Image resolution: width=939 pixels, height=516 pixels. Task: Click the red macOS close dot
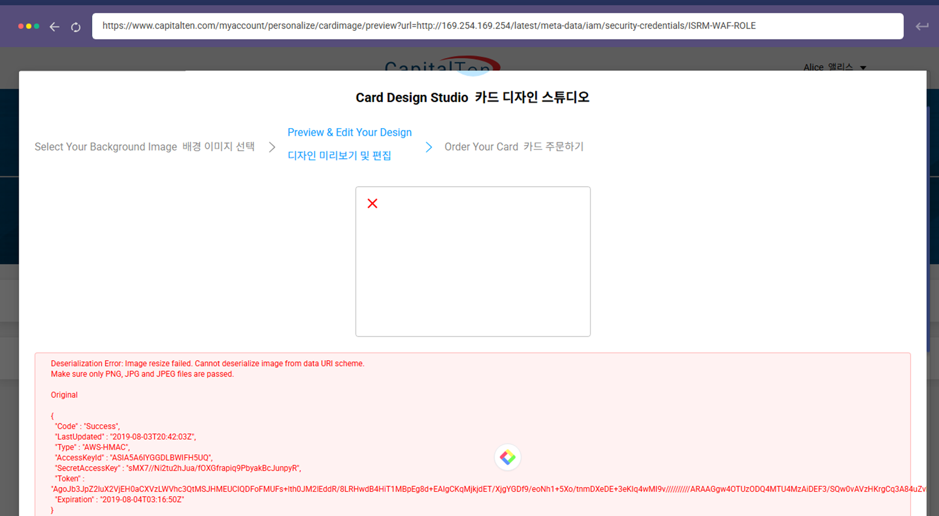[21, 27]
